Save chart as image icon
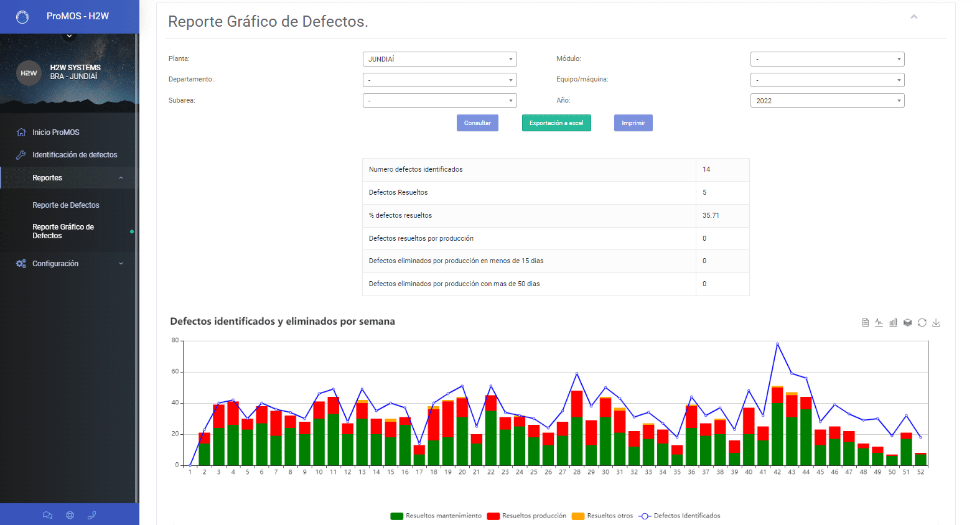This screenshot has width=972, height=525. 936,323
